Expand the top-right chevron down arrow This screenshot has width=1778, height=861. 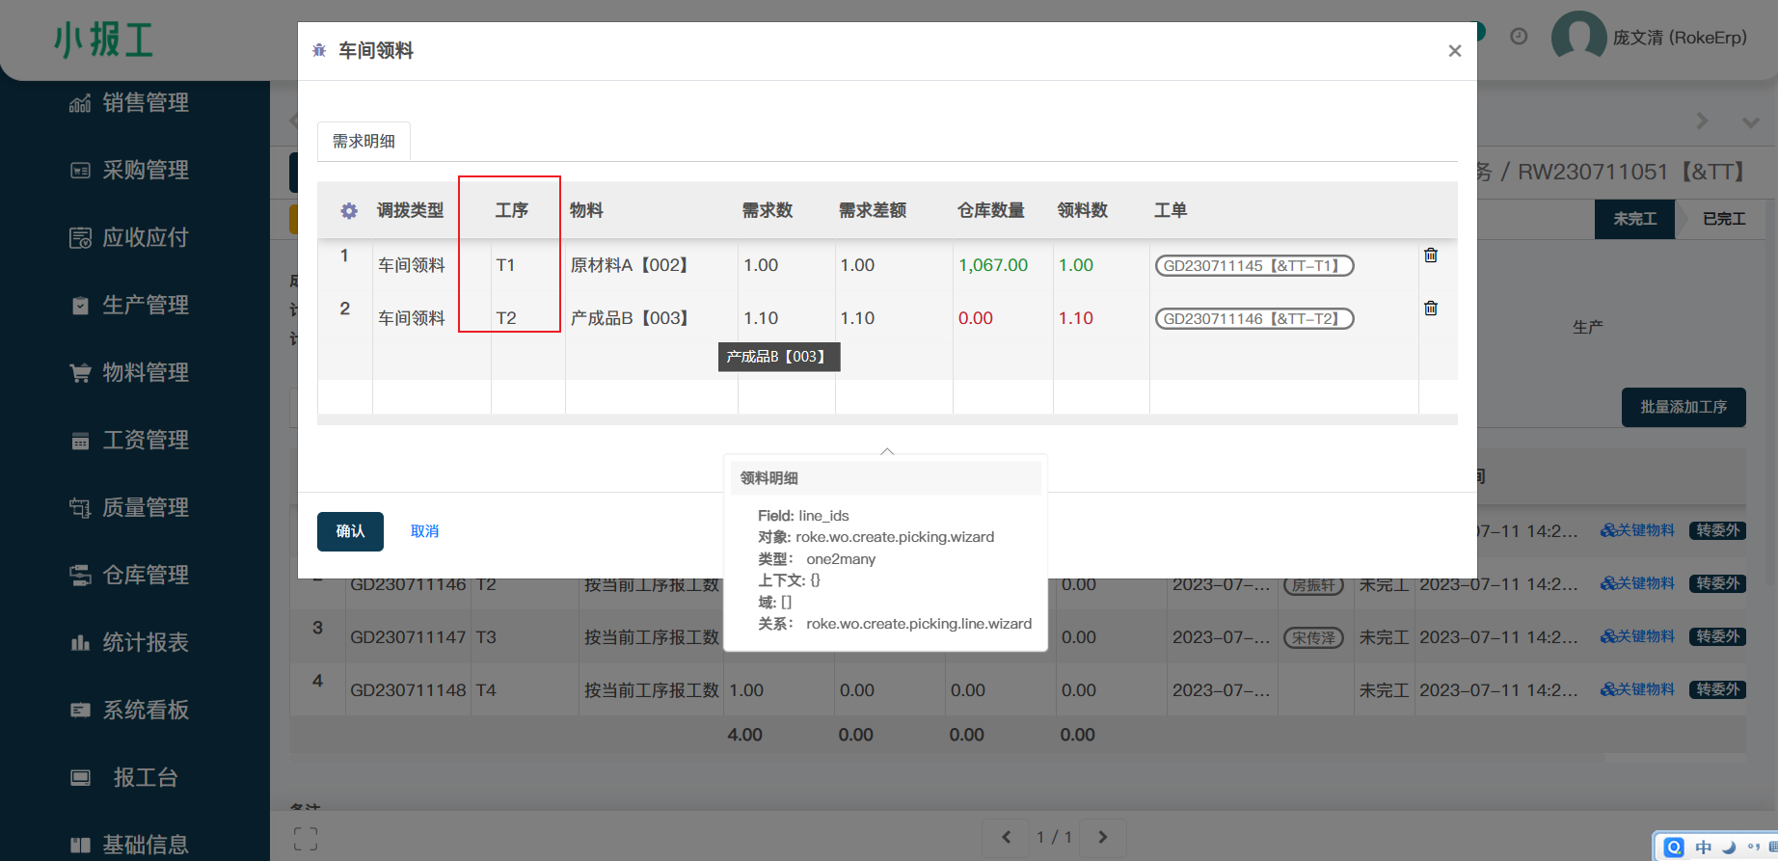(1751, 122)
